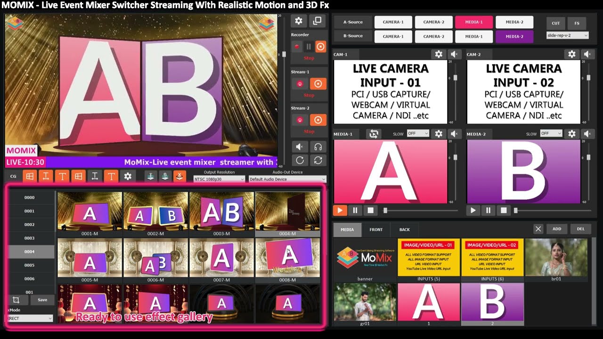This screenshot has height=339, width=603.
Task: Click the FS button
Action: click(577, 23)
